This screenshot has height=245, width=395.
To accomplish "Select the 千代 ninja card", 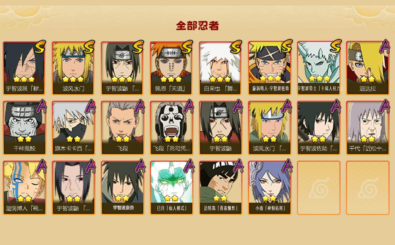I will click(367, 128).
